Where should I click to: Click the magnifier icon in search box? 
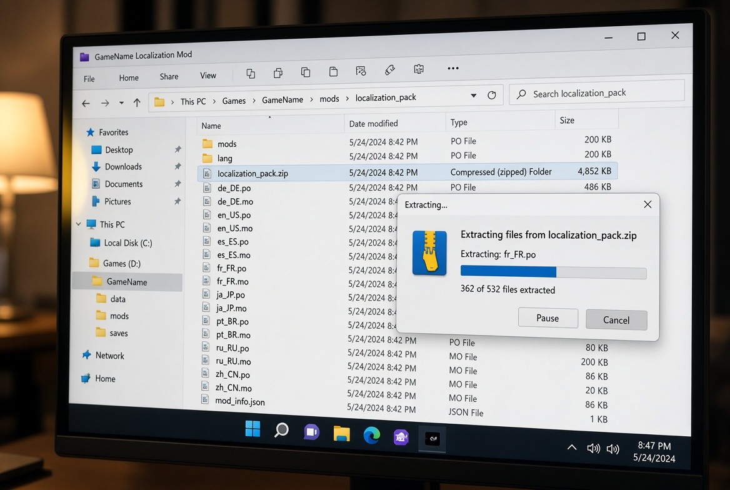tap(521, 94)
